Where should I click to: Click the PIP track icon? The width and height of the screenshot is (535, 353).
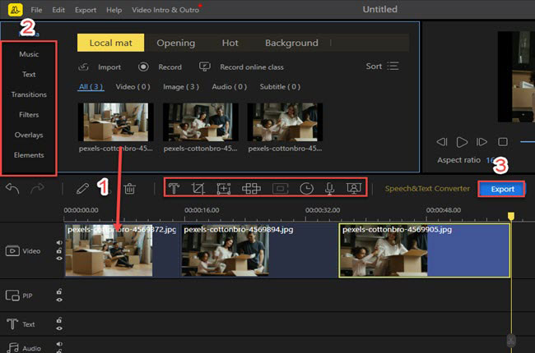12,296
